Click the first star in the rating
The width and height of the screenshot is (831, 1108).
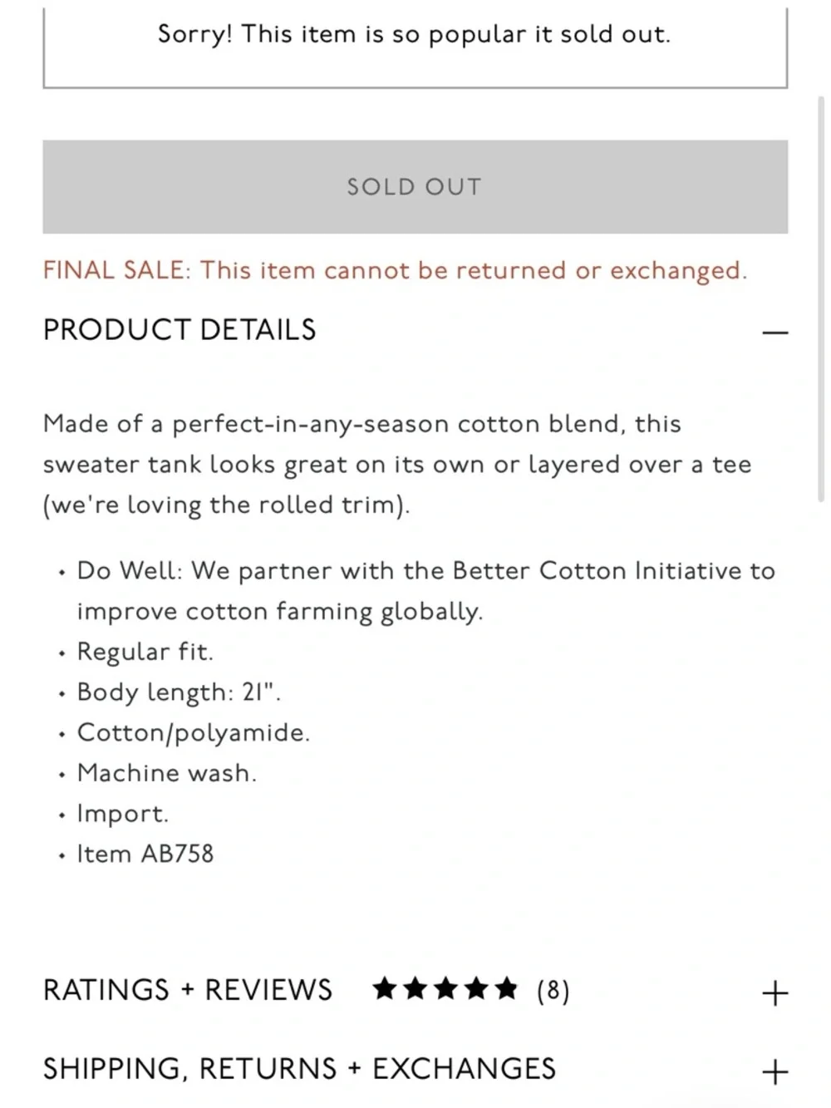pyautogui.click(x=385, y=989)
